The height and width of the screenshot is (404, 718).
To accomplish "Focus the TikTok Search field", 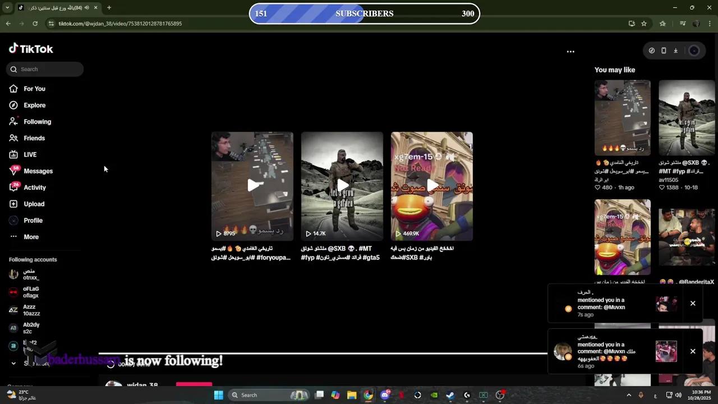I will [45, 69].
